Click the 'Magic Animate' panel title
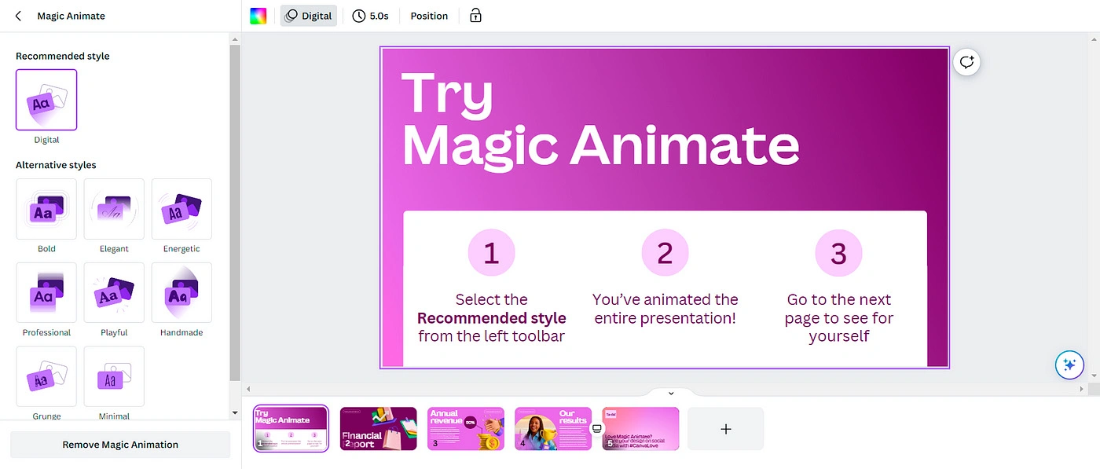The image size is (1100, 469). [x=71, y=16]
